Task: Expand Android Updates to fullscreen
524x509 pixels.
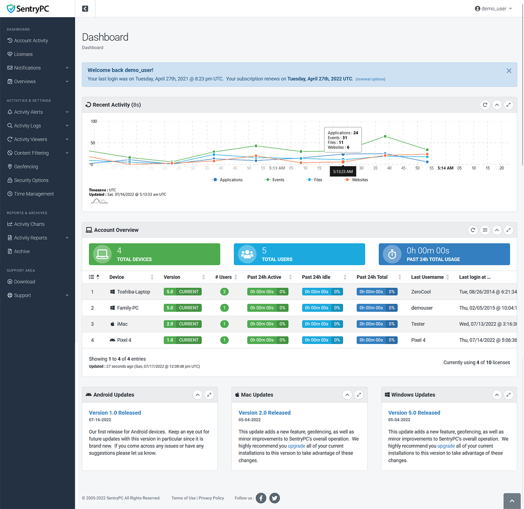Action: [209, 395]
